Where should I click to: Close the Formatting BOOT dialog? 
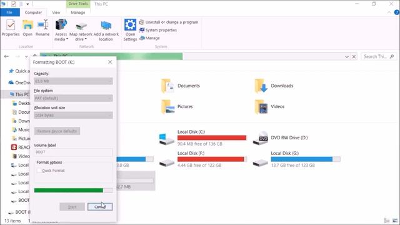[x=110, y=62]
